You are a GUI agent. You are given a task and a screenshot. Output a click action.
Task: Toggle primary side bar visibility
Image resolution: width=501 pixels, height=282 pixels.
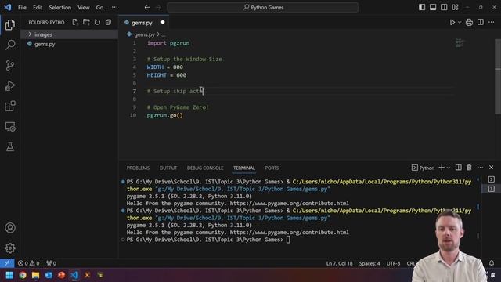[422, 7]
